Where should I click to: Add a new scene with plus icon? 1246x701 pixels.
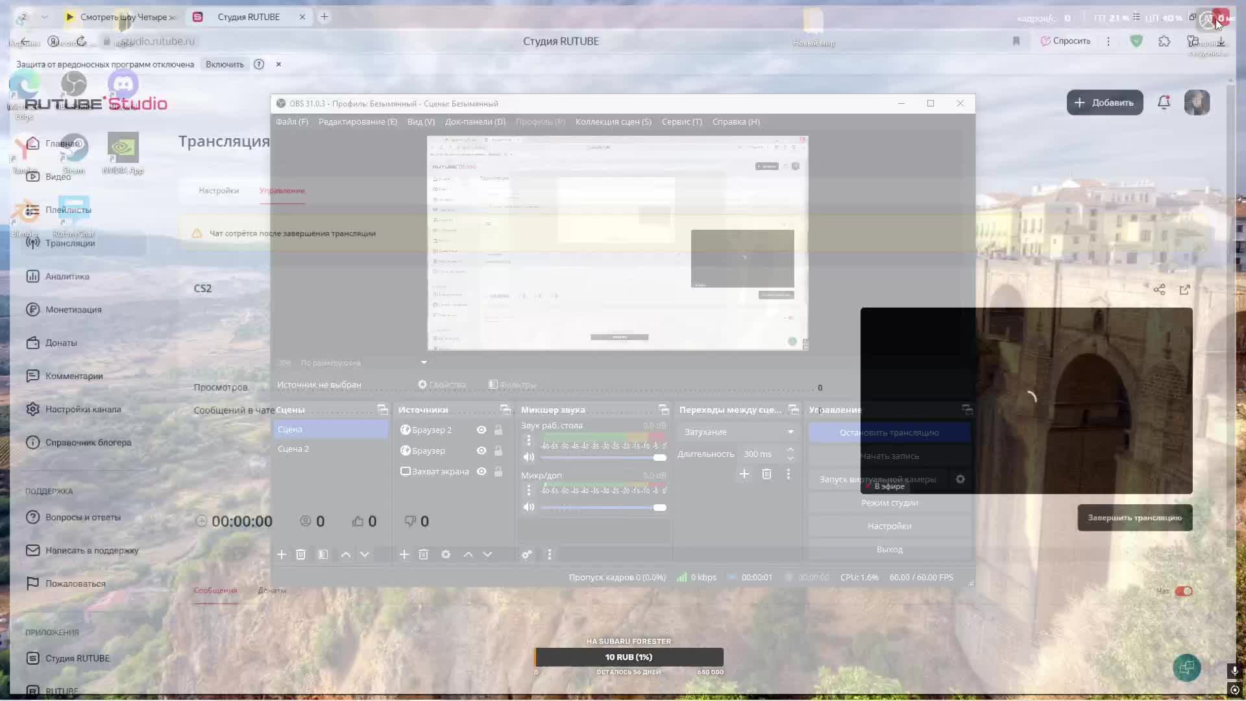pos(281,554)
